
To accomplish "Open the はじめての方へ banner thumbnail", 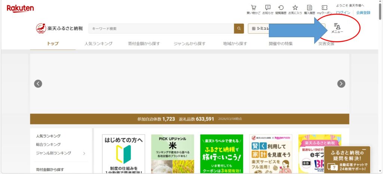I will click(x=123, y=154).
